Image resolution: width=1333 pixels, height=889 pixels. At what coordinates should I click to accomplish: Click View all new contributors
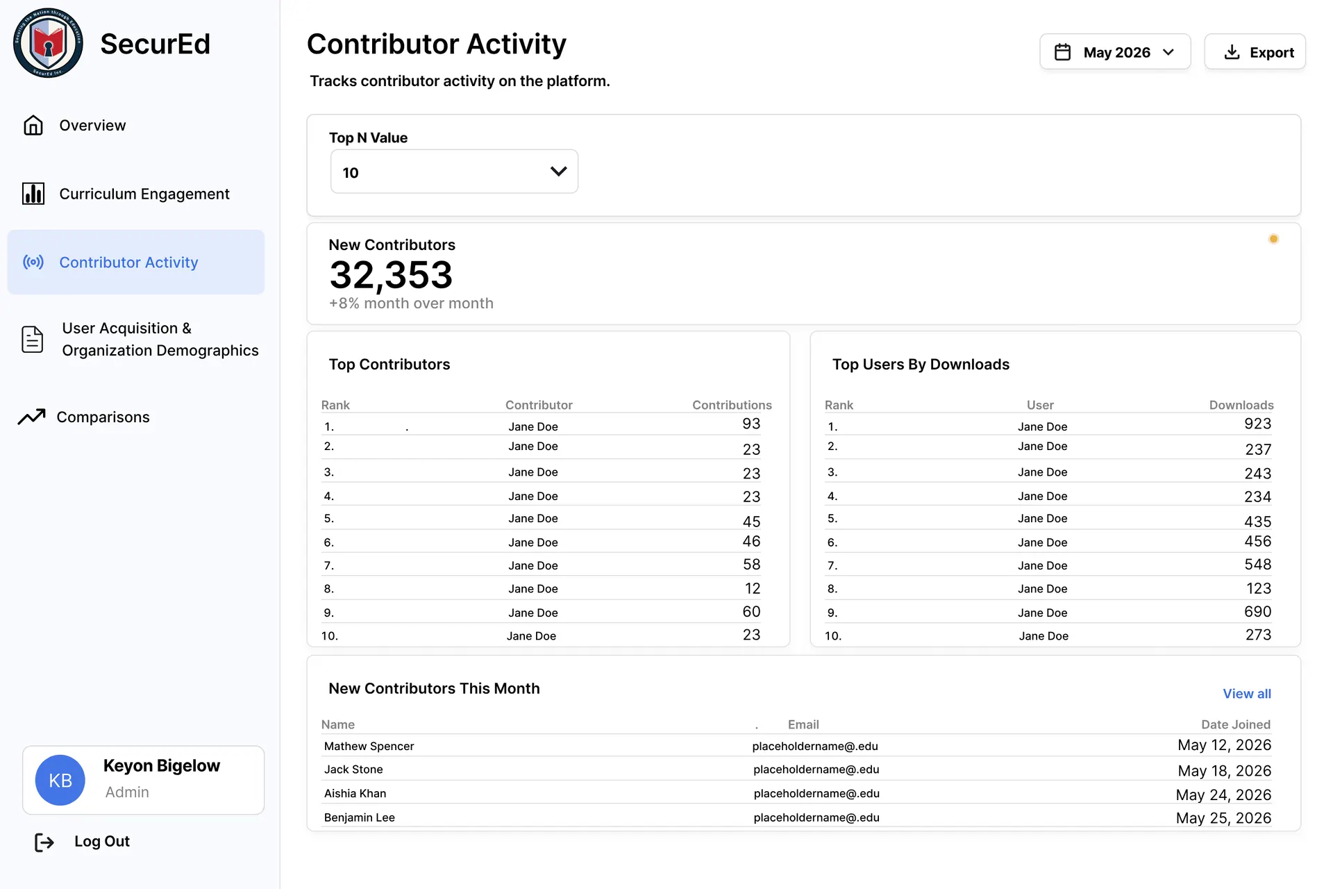[x=1247, y=693]
